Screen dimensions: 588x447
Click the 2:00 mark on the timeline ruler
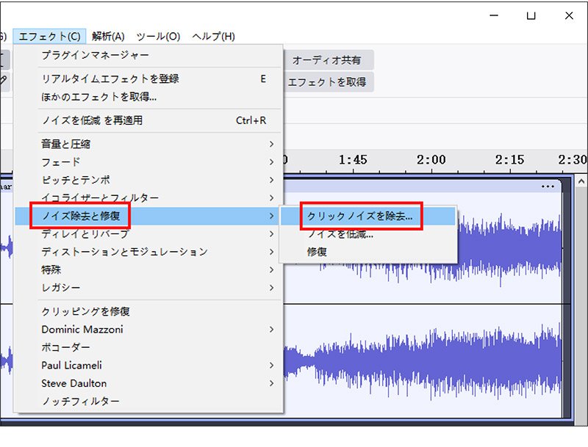[x=433, y=160]
